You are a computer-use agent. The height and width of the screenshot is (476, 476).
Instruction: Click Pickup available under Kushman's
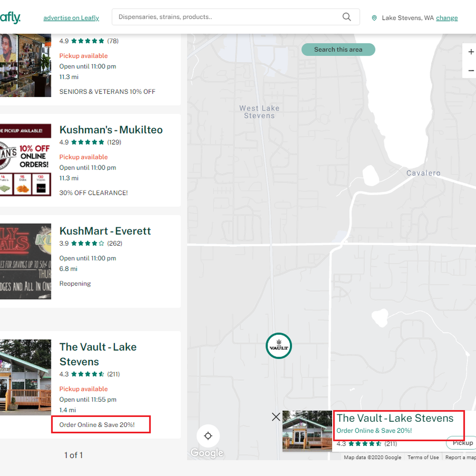[83, 157]
